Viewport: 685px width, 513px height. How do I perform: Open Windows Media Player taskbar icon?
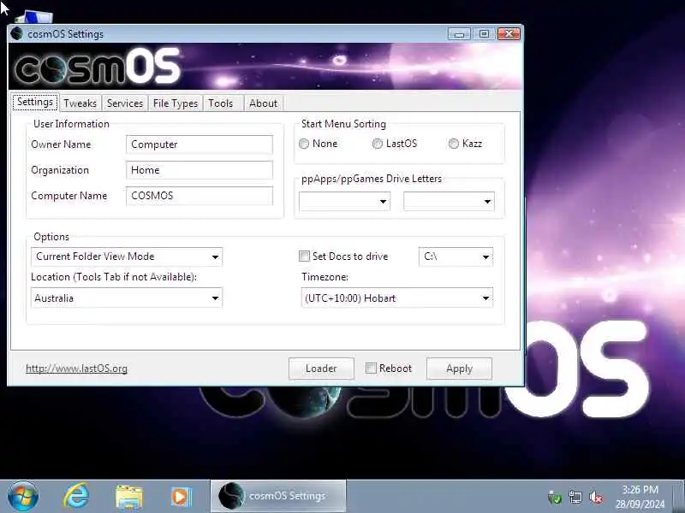[181, 497]
